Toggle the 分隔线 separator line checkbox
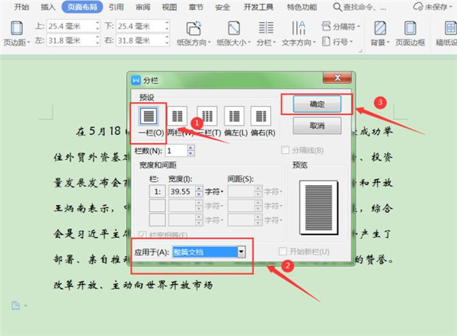Image resolution: width=457 pixels, height=336 pixels. (x=285, y=150)
